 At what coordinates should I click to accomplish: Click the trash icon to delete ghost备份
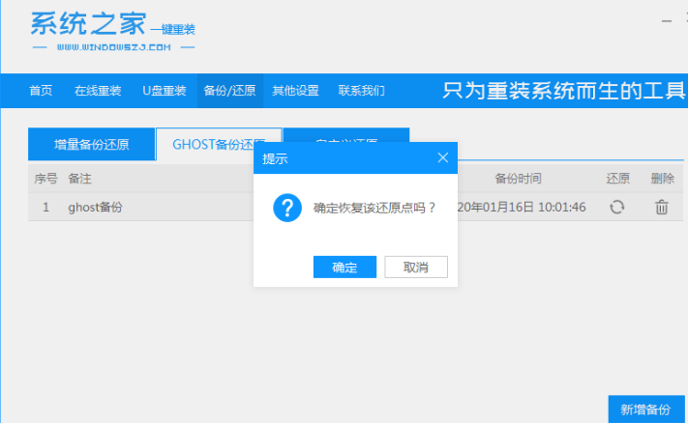662,207
